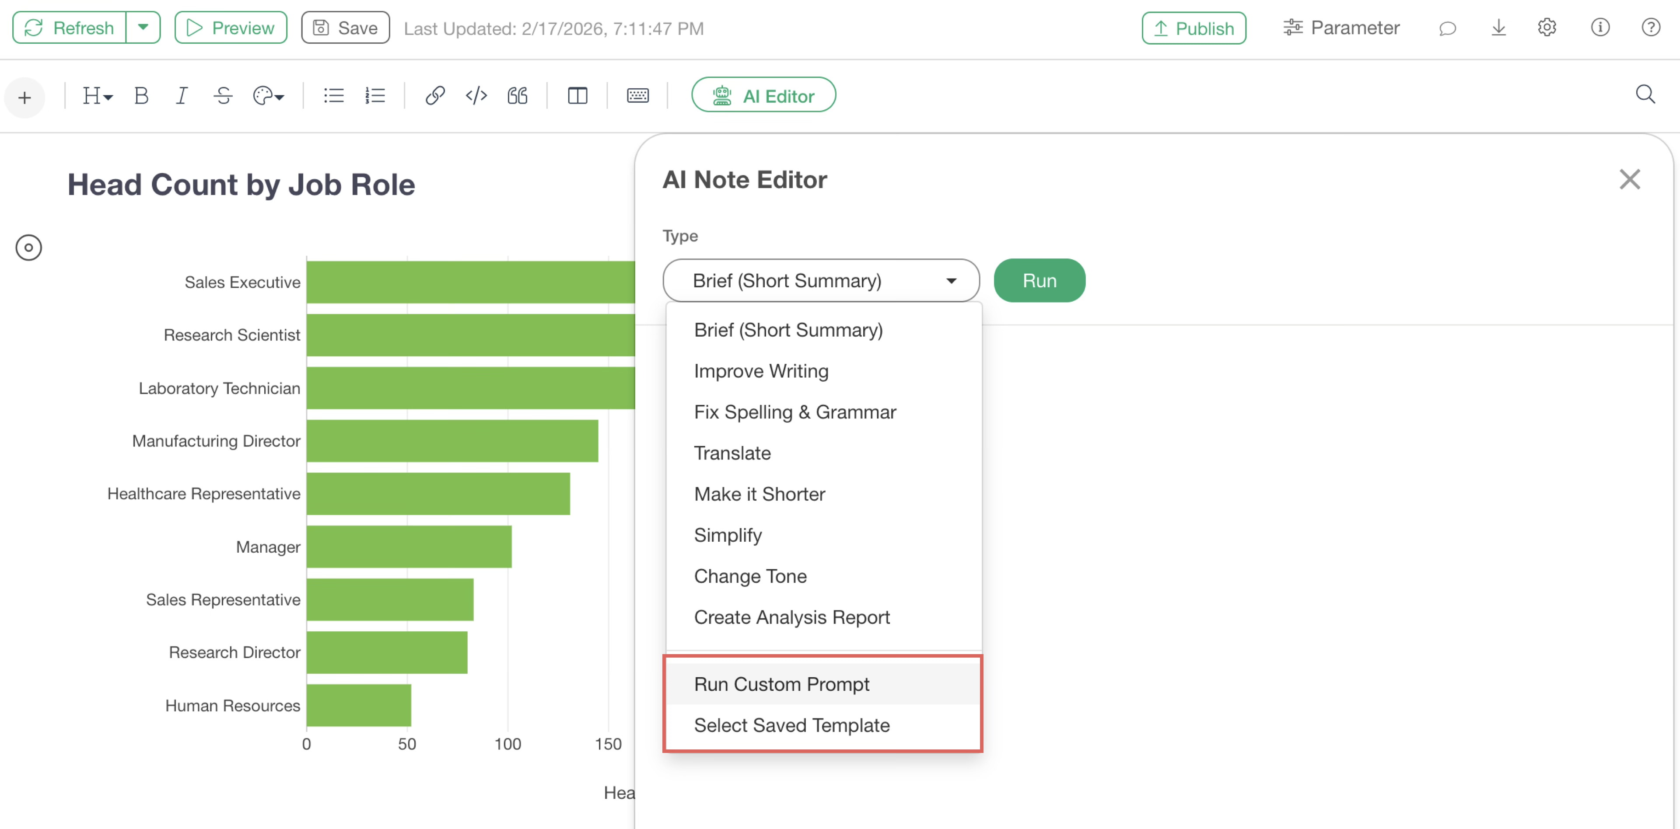Open the text color palette dropdown
1680x829 pixels.
(x=268, y=96)
